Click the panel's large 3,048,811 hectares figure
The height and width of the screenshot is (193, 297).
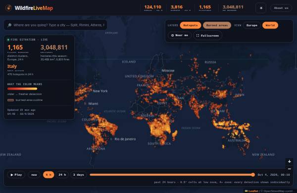pyautogui.click(x=54, y=48)
